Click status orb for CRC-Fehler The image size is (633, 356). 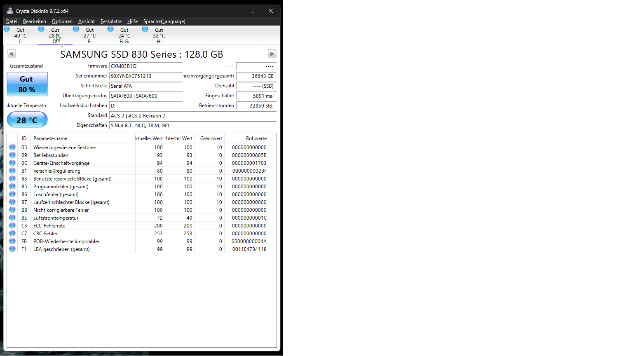tap(12, 233)
